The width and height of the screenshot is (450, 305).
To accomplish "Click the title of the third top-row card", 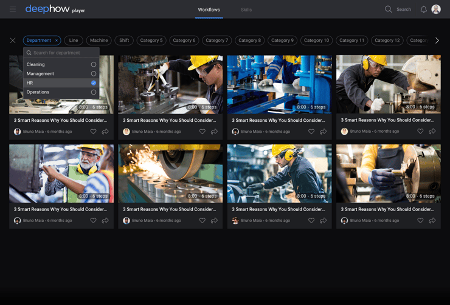I will point(279,120).
